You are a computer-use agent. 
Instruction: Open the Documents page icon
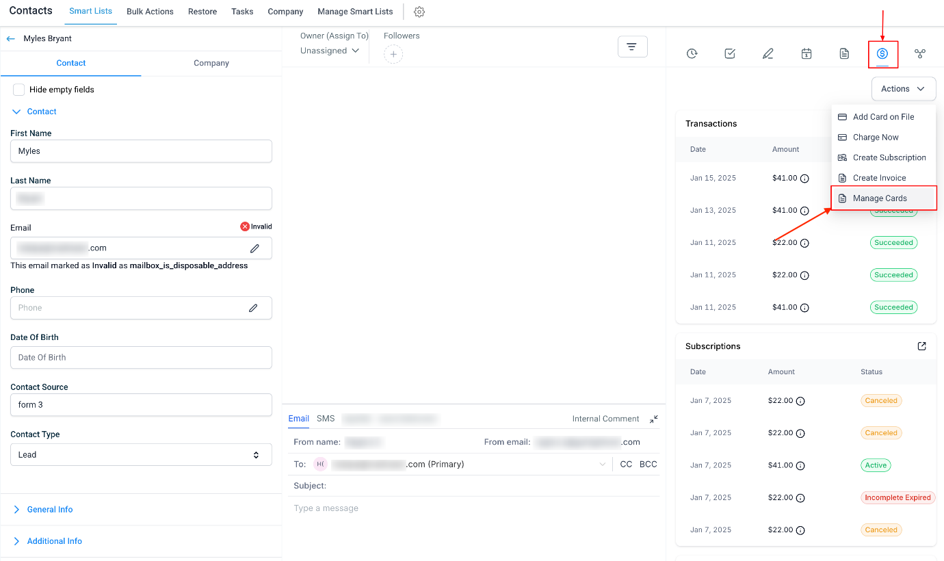(x=845, y=53)
